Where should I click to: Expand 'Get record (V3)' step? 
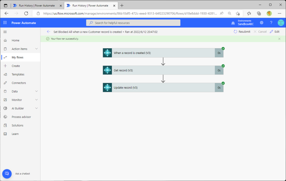click(163, 70)
